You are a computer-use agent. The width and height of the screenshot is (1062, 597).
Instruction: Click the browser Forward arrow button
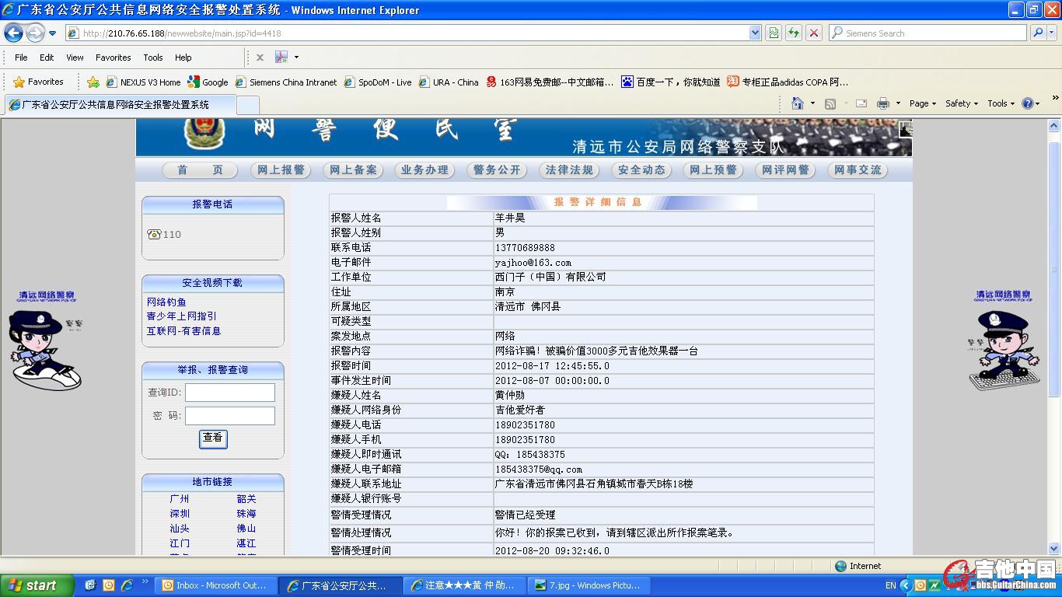[35, 33]
